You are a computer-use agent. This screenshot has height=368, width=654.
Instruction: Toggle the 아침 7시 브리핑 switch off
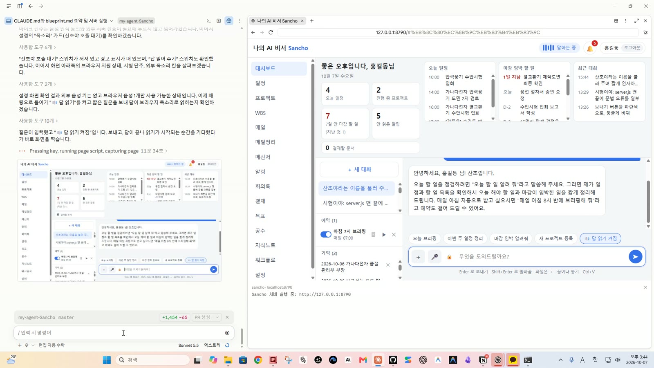click(326, 235)
